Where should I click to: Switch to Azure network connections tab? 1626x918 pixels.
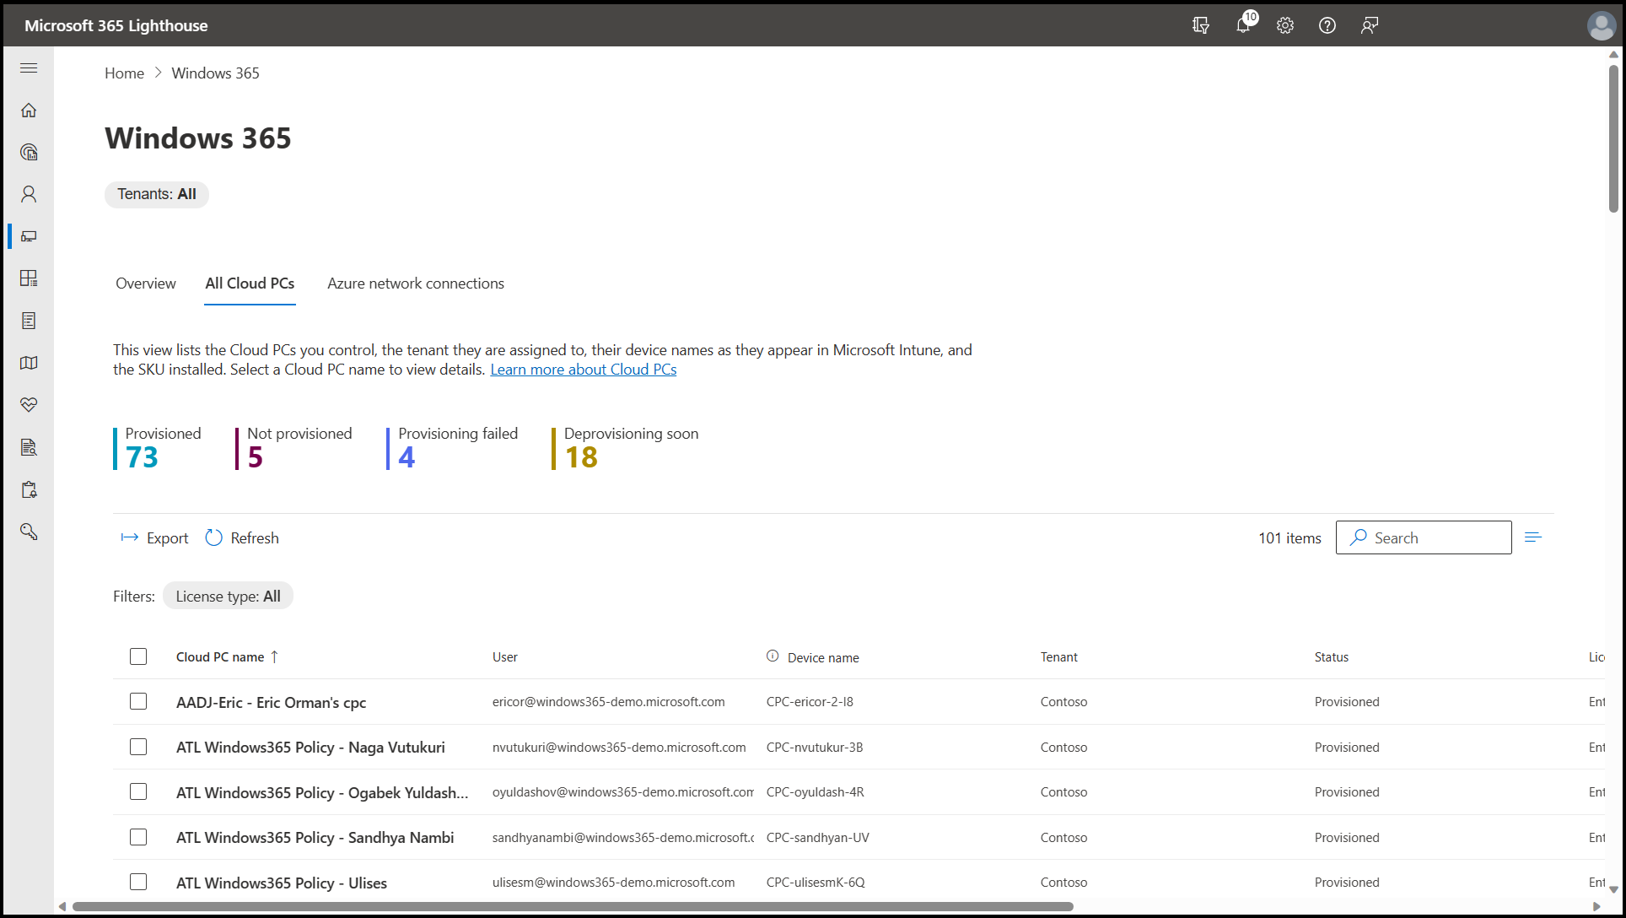pyautogui.click(x=416, y=283)
